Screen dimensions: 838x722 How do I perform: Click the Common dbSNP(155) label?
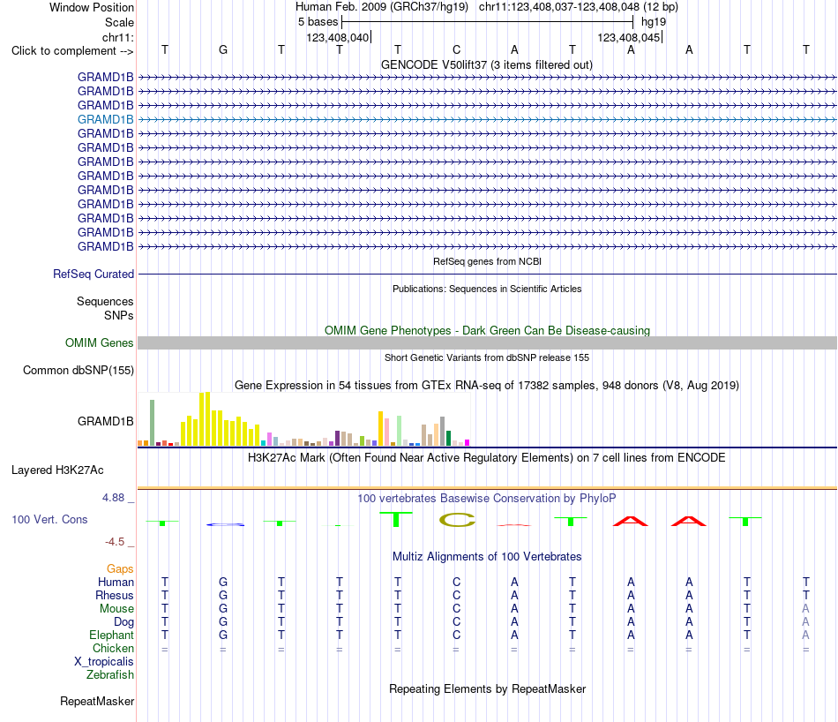click(78, 370)
